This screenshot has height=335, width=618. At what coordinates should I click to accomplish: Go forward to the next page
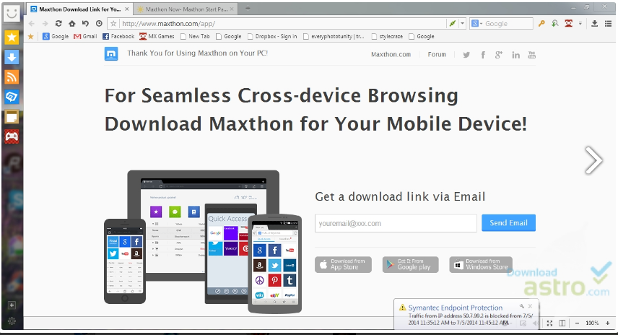pyautogui.click(x=45, y=24)
